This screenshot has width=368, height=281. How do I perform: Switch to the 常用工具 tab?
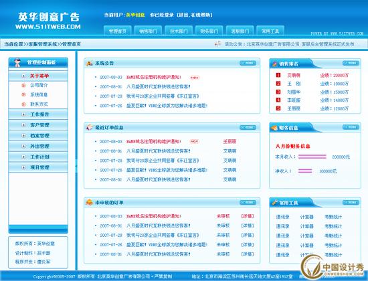270,31
